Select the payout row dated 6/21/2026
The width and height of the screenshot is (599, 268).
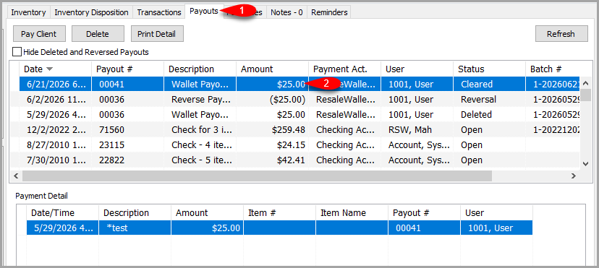pos(300,84)
